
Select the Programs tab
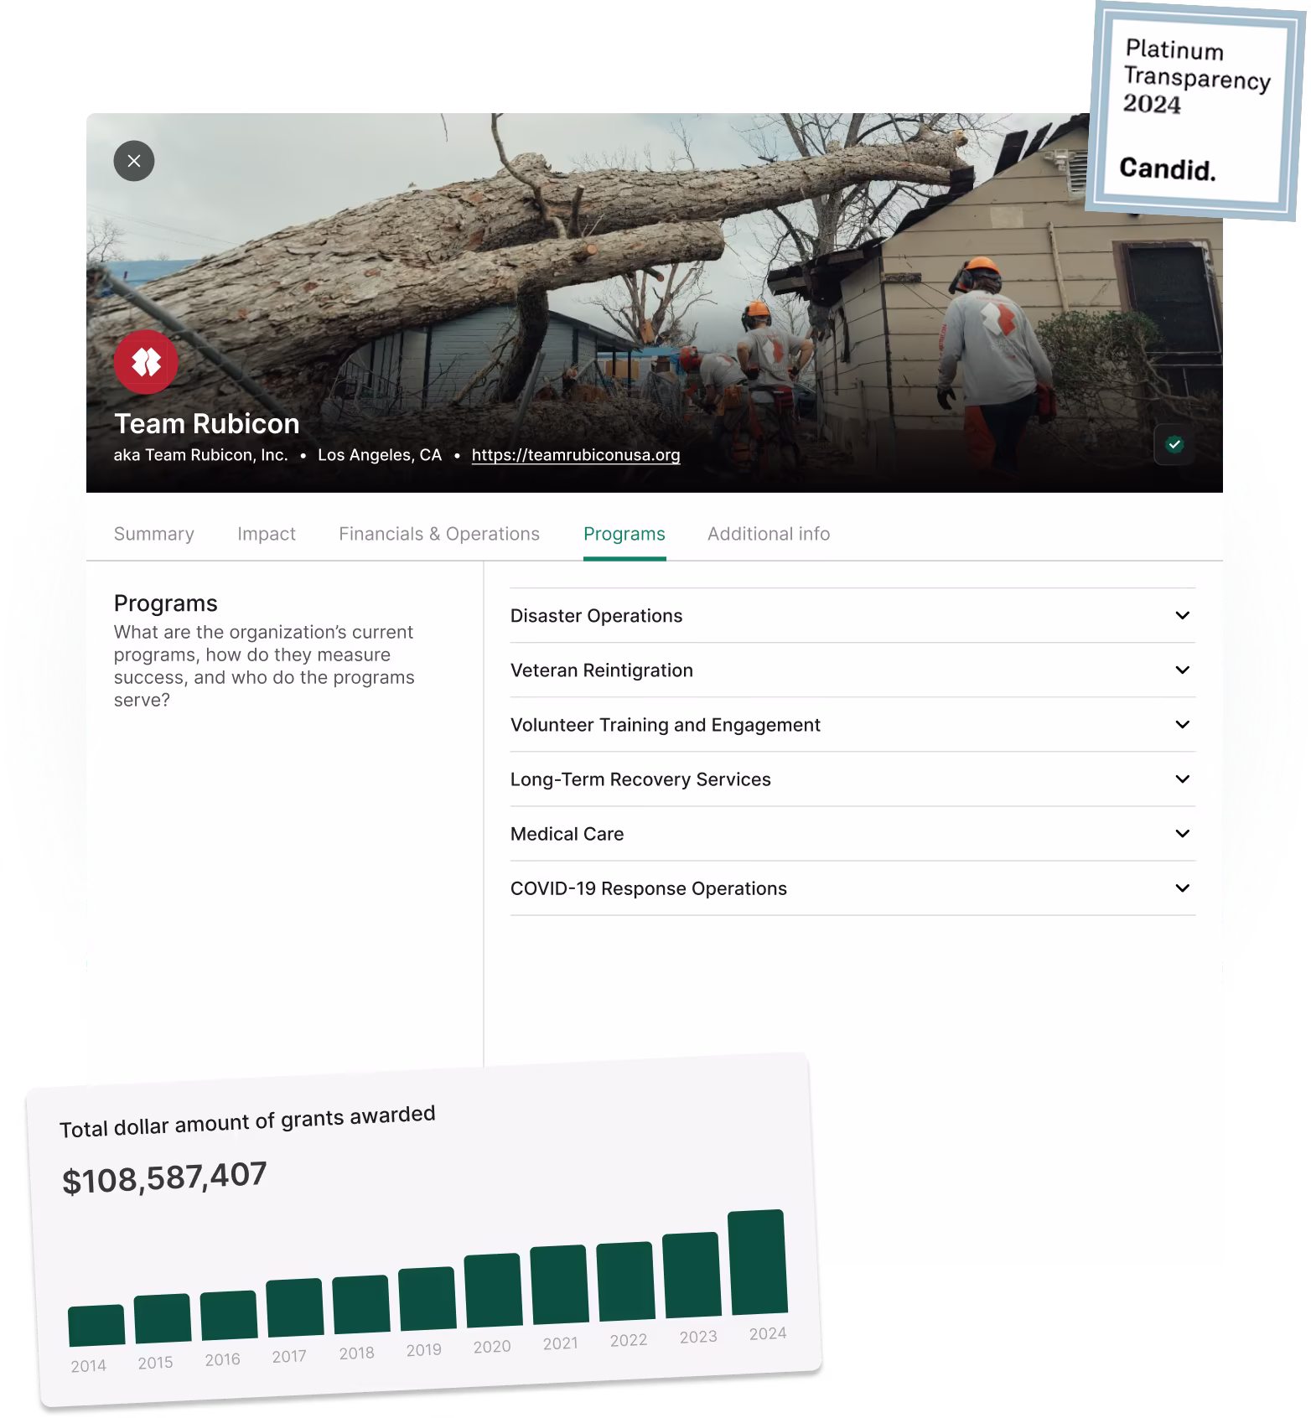coord(624,534)
